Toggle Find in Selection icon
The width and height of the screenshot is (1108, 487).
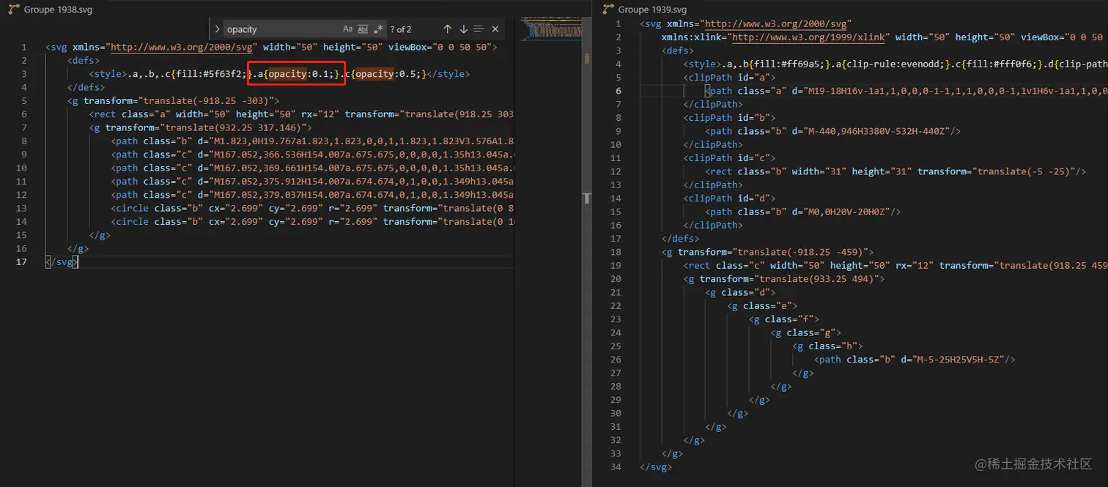tap(479, 29)
